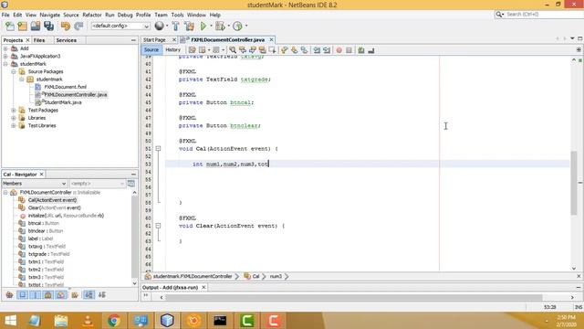
Task: Click the editor split window icon
Action: [x=579, y=49]
